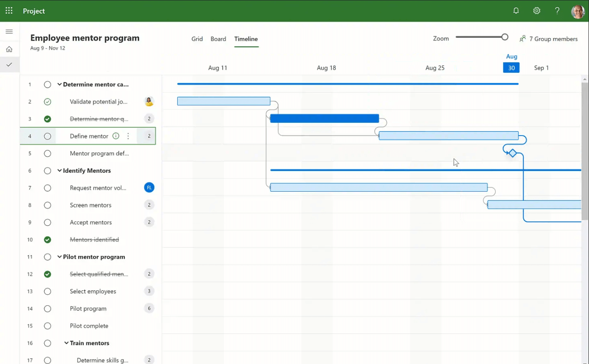
Task: Collapse the Pilot mentor program group
Action: pos(60,257)
